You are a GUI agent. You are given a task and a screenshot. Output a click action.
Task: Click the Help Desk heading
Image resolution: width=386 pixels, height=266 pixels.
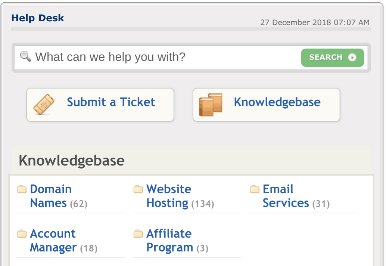(x=38, y=18)
